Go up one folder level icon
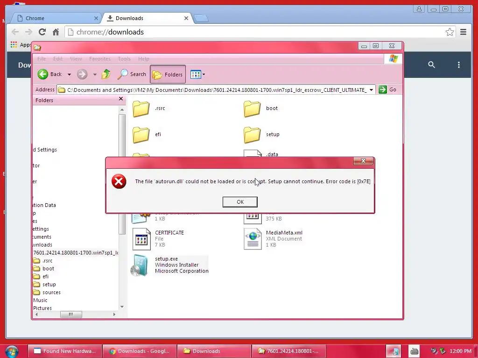 tap(106, 74)
